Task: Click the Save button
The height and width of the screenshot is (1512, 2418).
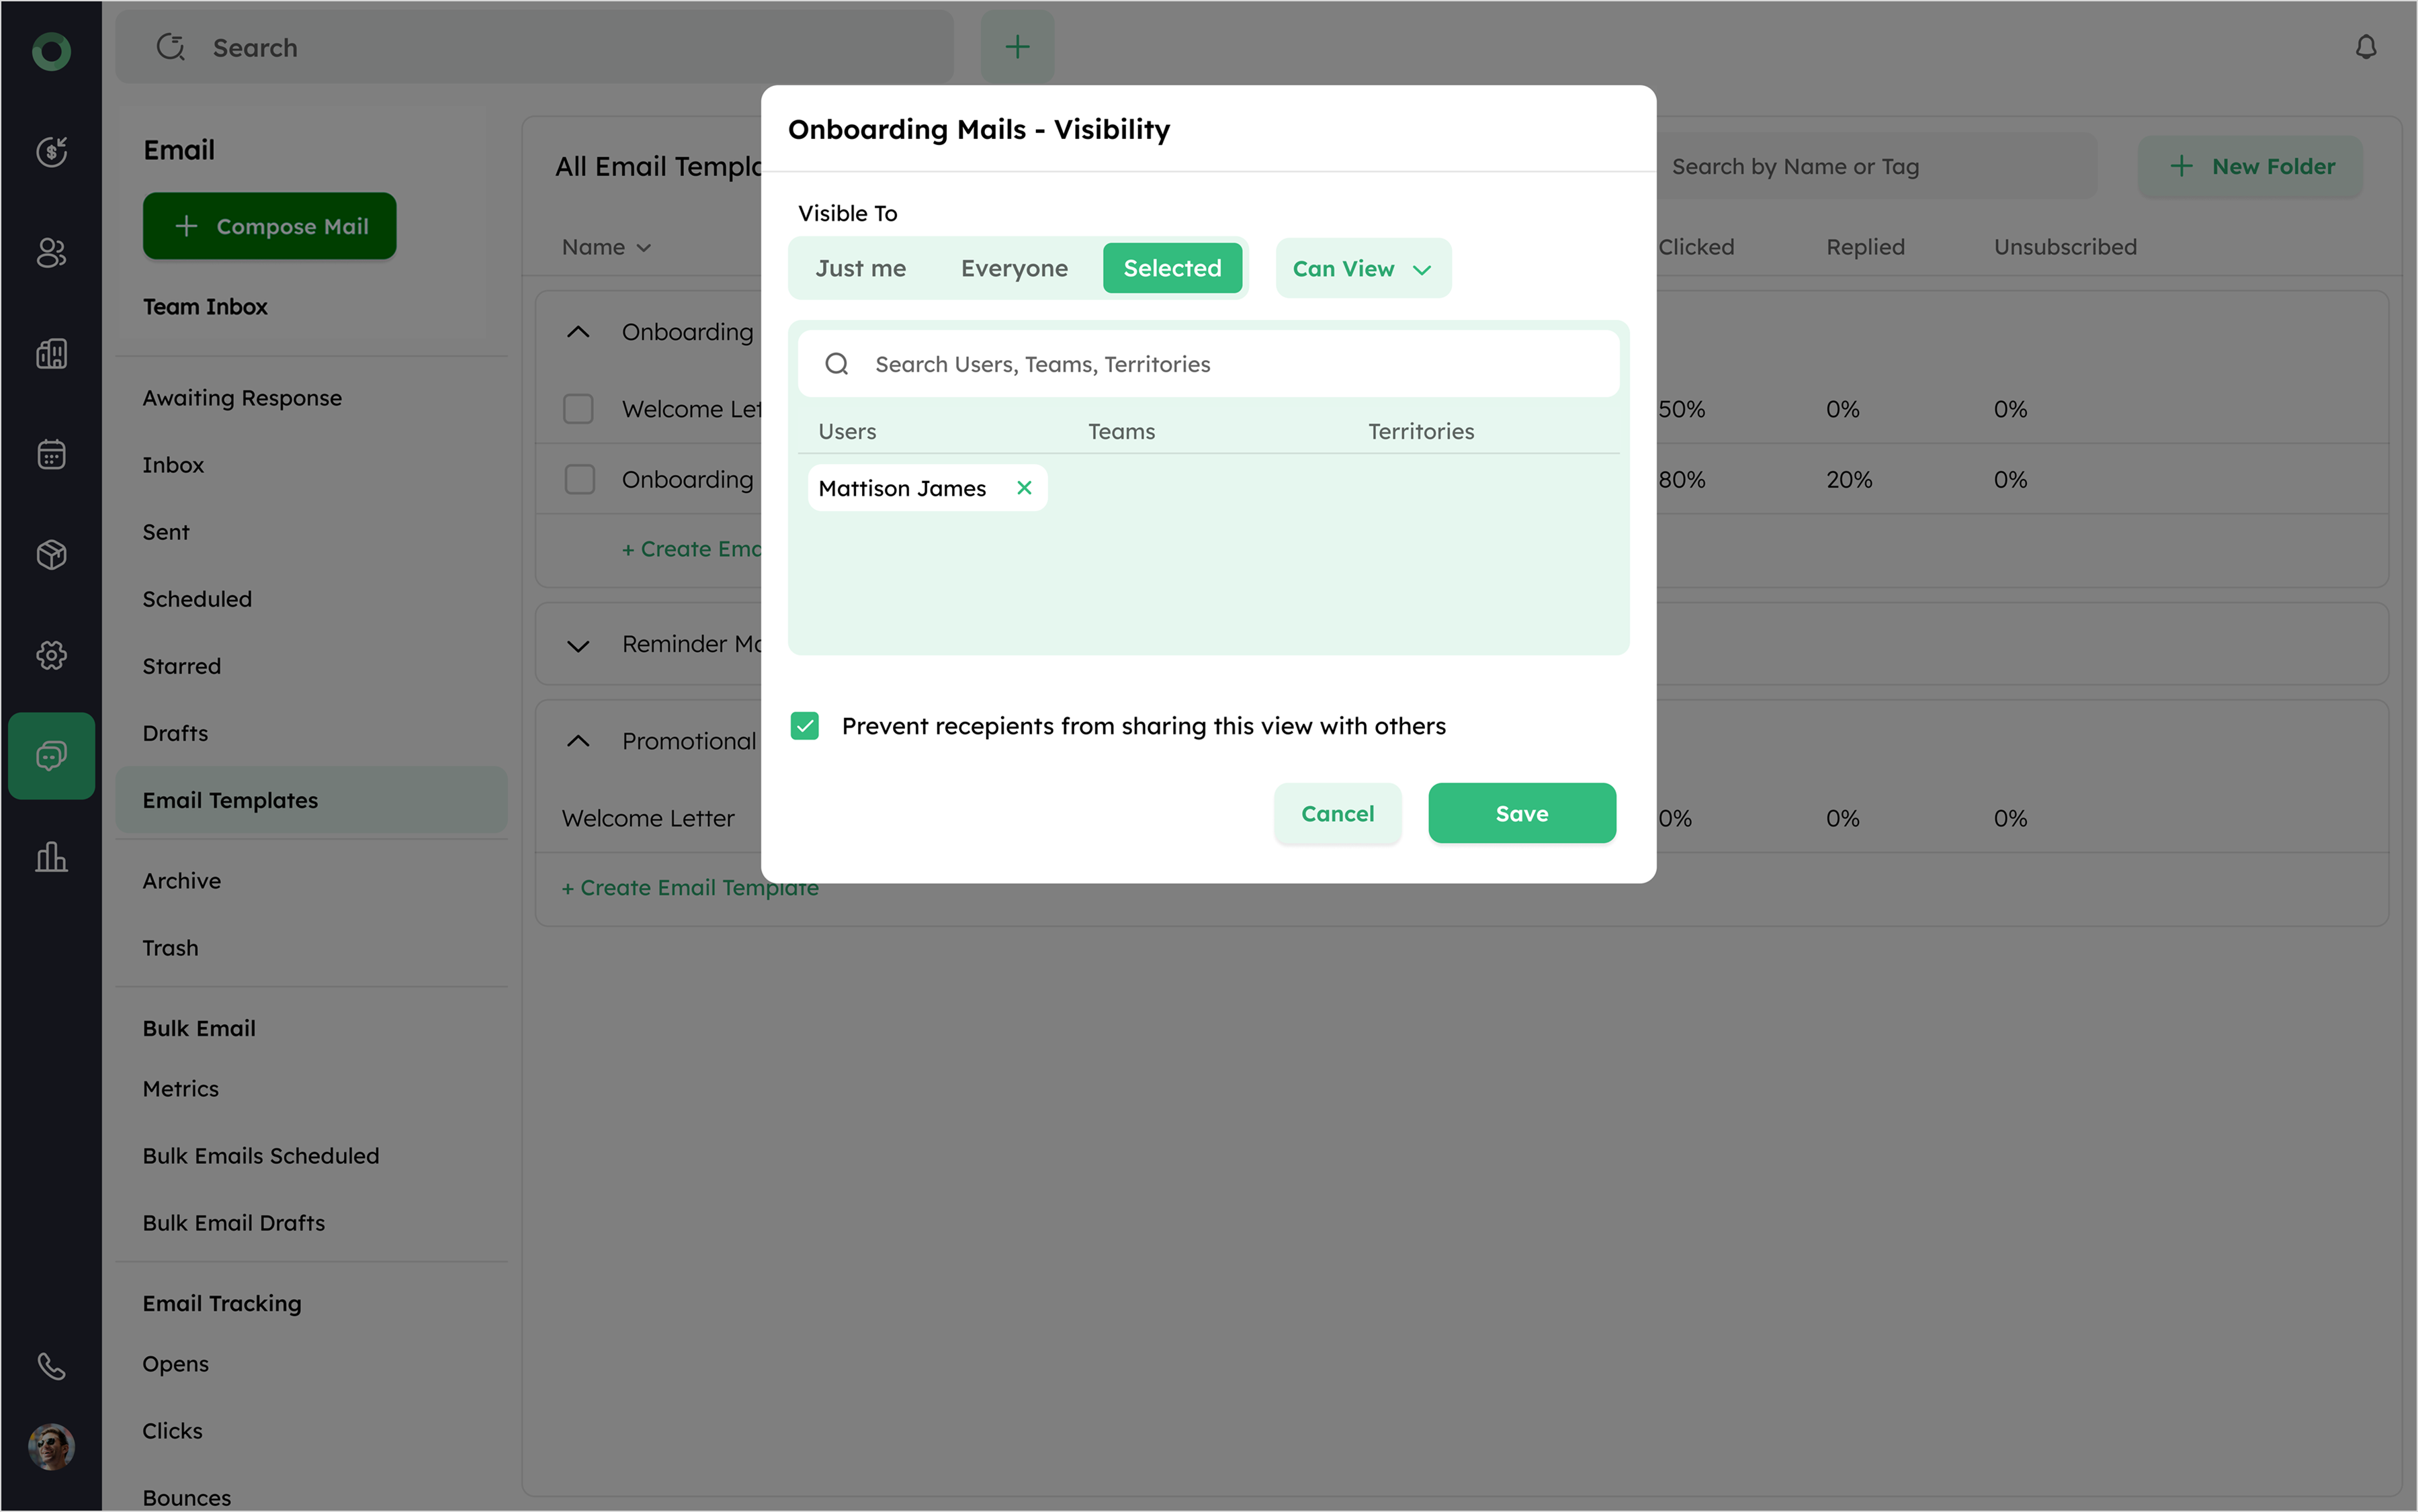Action: 1521,813
